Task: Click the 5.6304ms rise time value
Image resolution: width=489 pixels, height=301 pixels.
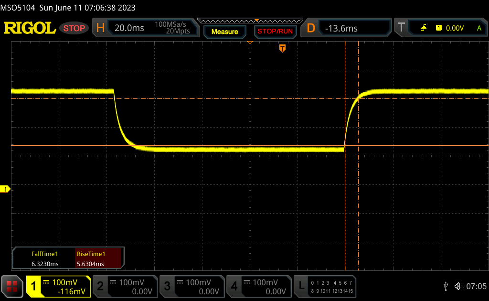Action: (90, 264)
